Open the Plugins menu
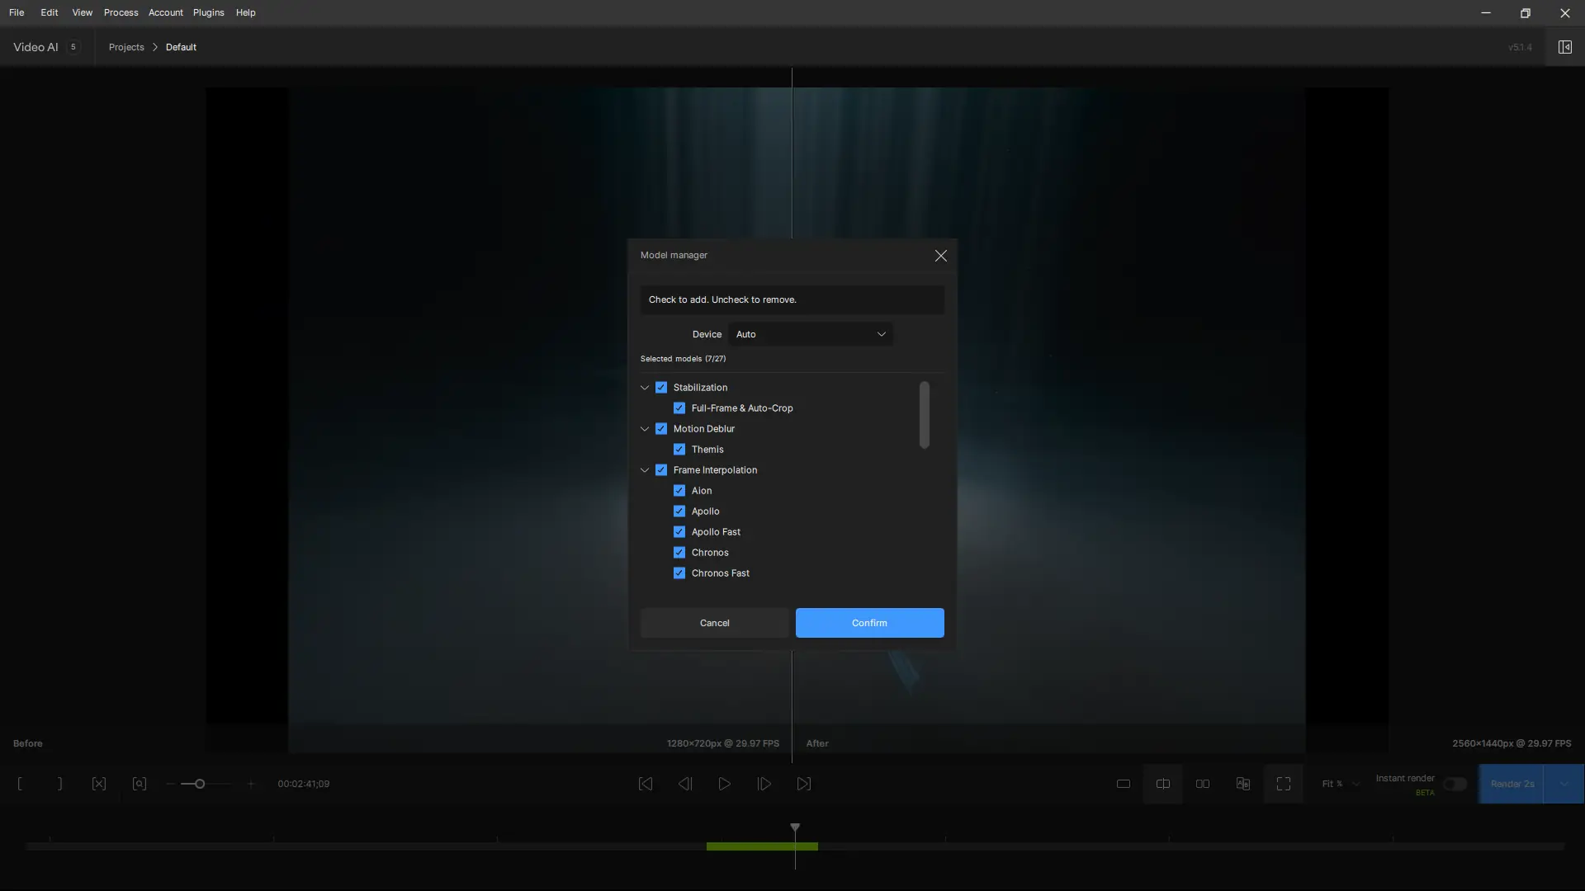This screenshot has height=891, width=1585. (208, 12)
